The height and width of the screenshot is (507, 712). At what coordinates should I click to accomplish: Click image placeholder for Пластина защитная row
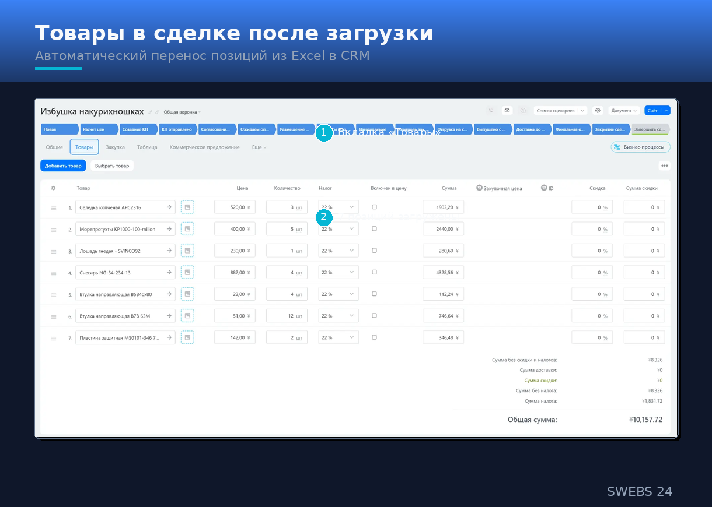[x=187, y=337]
